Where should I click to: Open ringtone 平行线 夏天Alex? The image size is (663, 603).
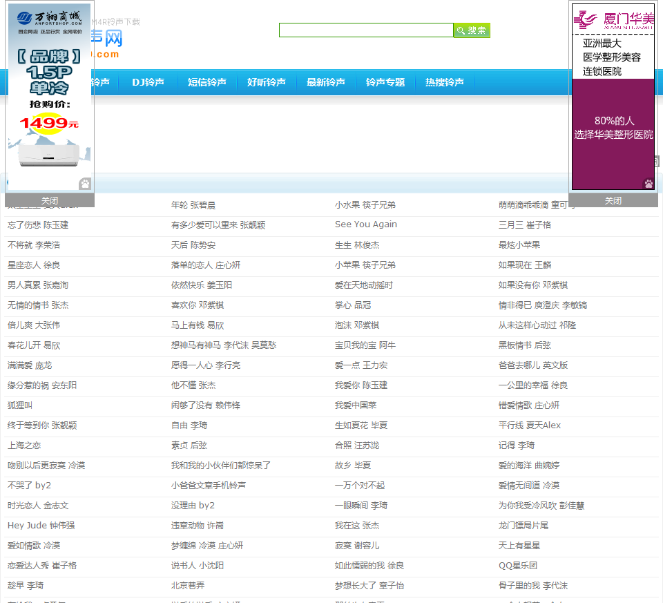(x=530, y=425)
